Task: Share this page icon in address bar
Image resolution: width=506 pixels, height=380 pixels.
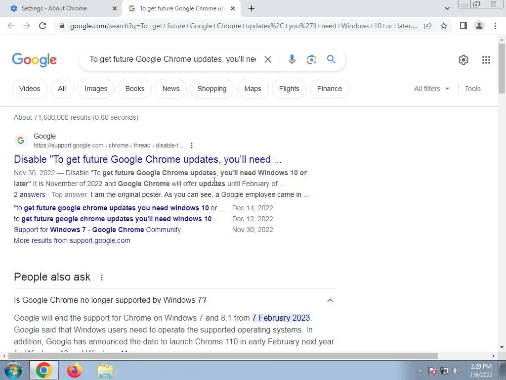Action: point(428,26)
